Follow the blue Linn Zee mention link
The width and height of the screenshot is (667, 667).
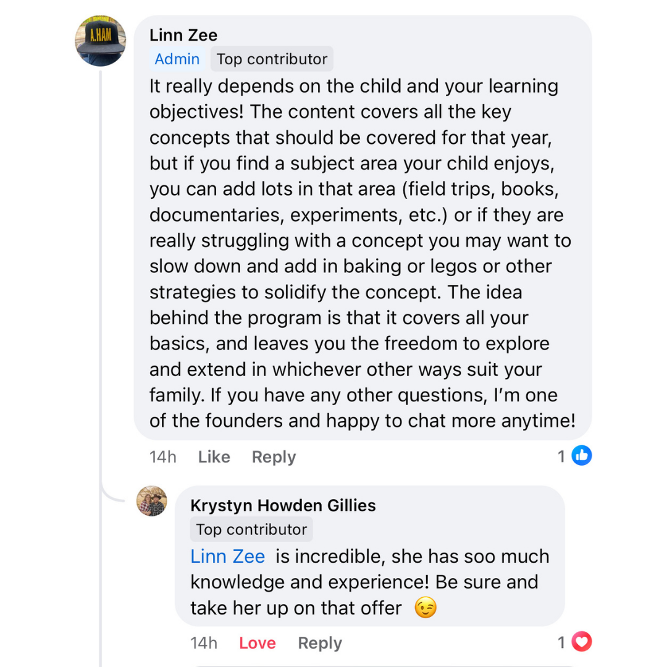[x=228, y=556]
